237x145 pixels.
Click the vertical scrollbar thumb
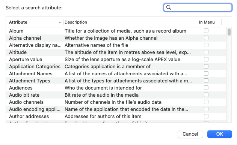coord(229,32)
